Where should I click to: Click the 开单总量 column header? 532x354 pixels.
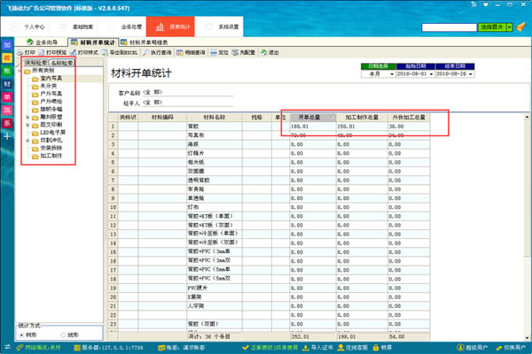tap(312, 116)
